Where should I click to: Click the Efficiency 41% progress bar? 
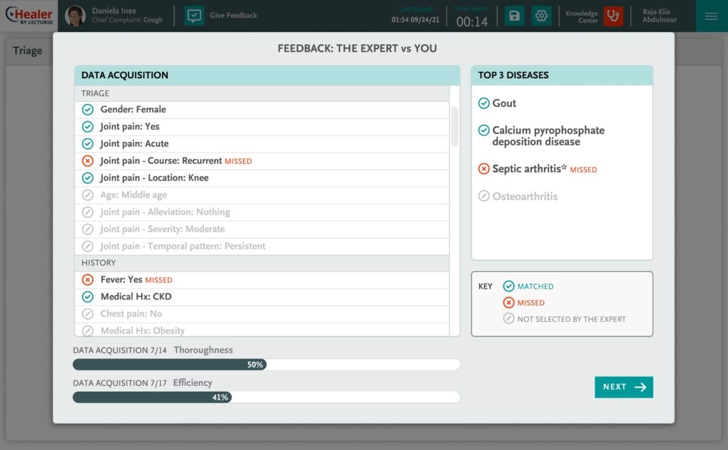(266, 397)
